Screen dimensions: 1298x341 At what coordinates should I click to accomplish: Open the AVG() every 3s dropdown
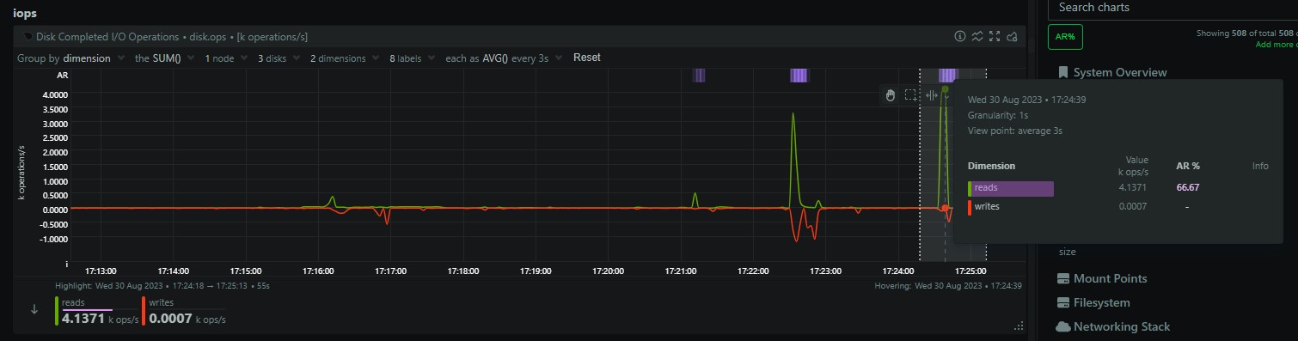pyautogui.click(x=504, y=58)
